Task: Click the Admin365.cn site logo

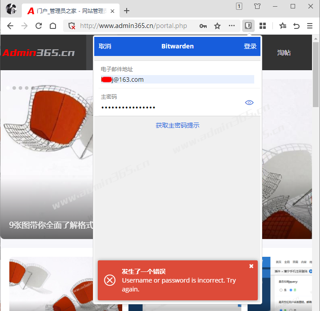Action: coord(39,53)
